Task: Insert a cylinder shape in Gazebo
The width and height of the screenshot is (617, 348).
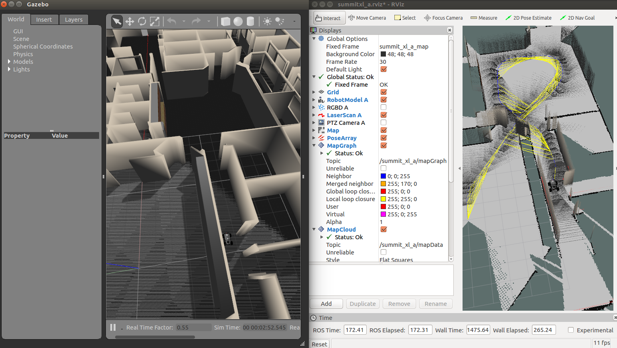Action: click(x=250, y=21)
